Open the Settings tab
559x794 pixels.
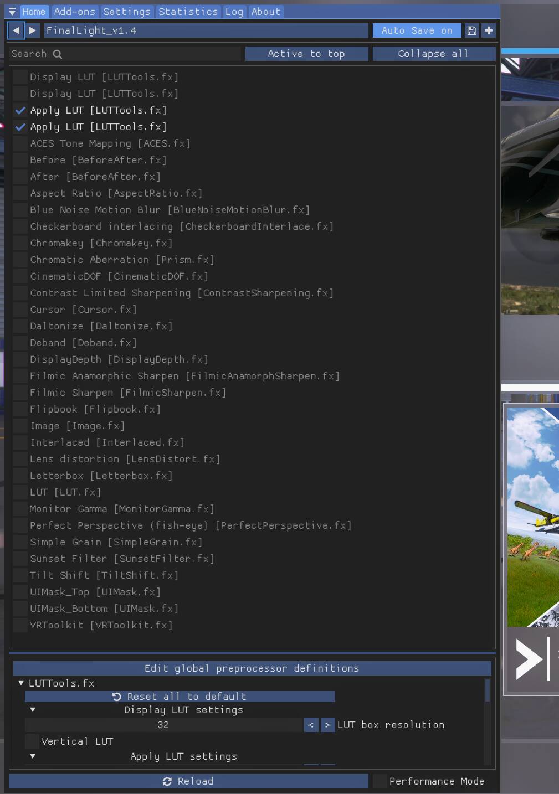pyautogui.click(x=127, y=12)
